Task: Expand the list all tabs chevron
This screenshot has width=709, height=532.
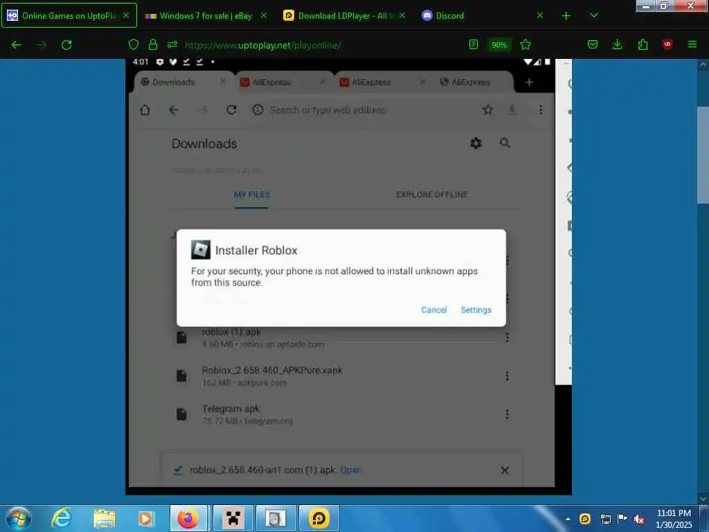Action: (x=593, y=16)
